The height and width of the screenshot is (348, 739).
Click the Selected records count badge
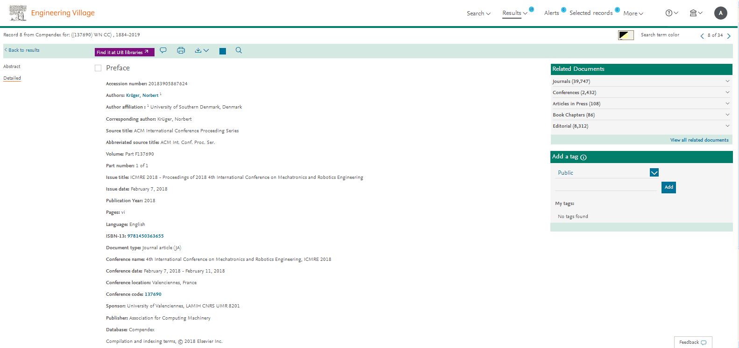pyautogui.click(x=617, y=9)
